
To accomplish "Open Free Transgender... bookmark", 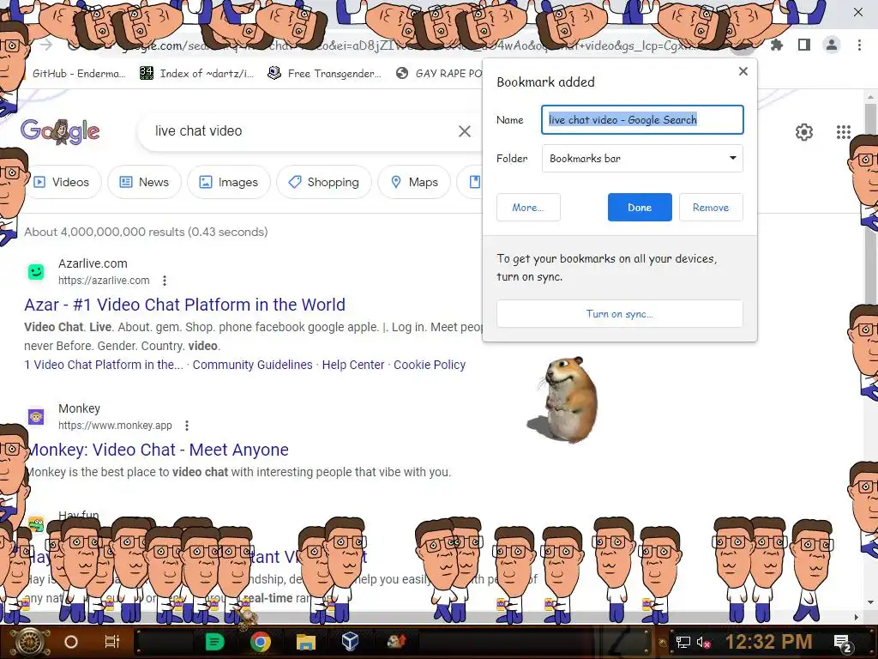I will 325,74.
